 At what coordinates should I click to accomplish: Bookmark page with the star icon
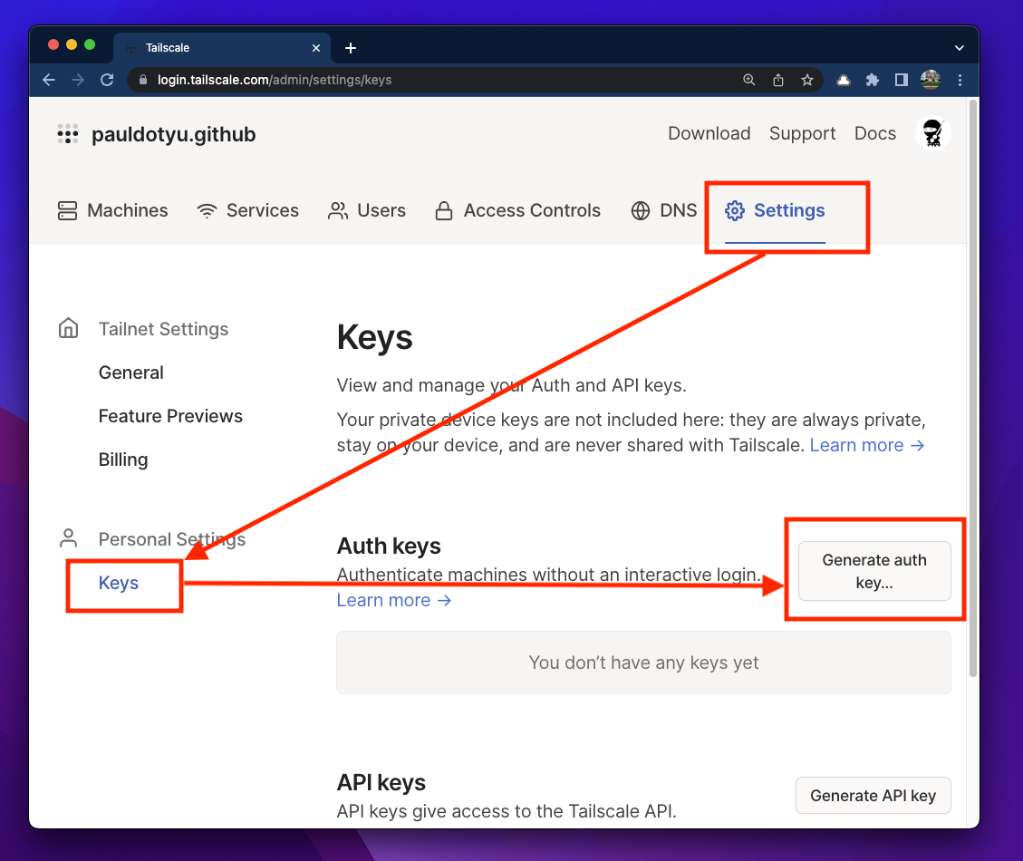[806, 80]
